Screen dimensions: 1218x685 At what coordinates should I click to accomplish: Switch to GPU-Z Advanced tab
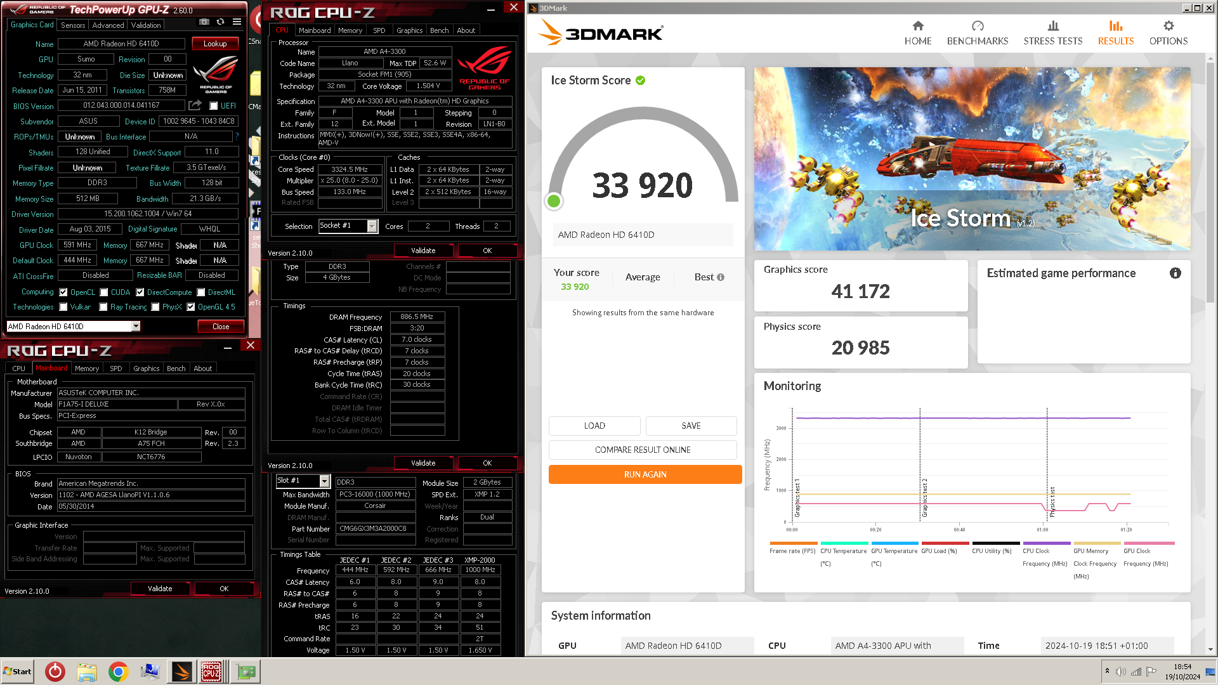(x=108, y=25)
